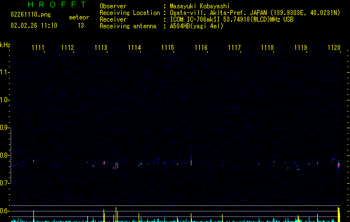350x222 pixels.
Task: Click the HROFFT title text
Action: coord(57,4)
